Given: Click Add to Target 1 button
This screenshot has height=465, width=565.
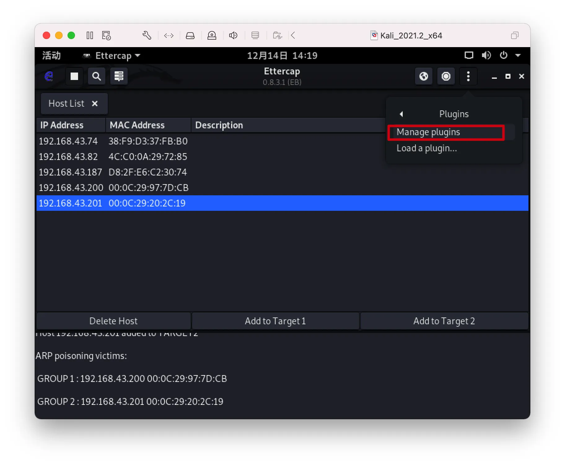Looking at the screenshot, I should [275, 321].
